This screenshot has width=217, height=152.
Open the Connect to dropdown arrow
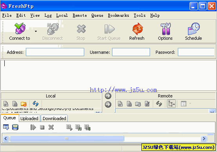tap(36, 32)
